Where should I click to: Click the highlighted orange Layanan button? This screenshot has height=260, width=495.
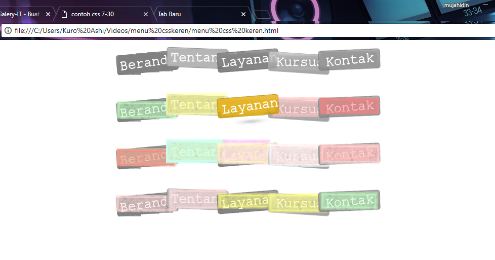pyautogui.click(x=248, y=106)
